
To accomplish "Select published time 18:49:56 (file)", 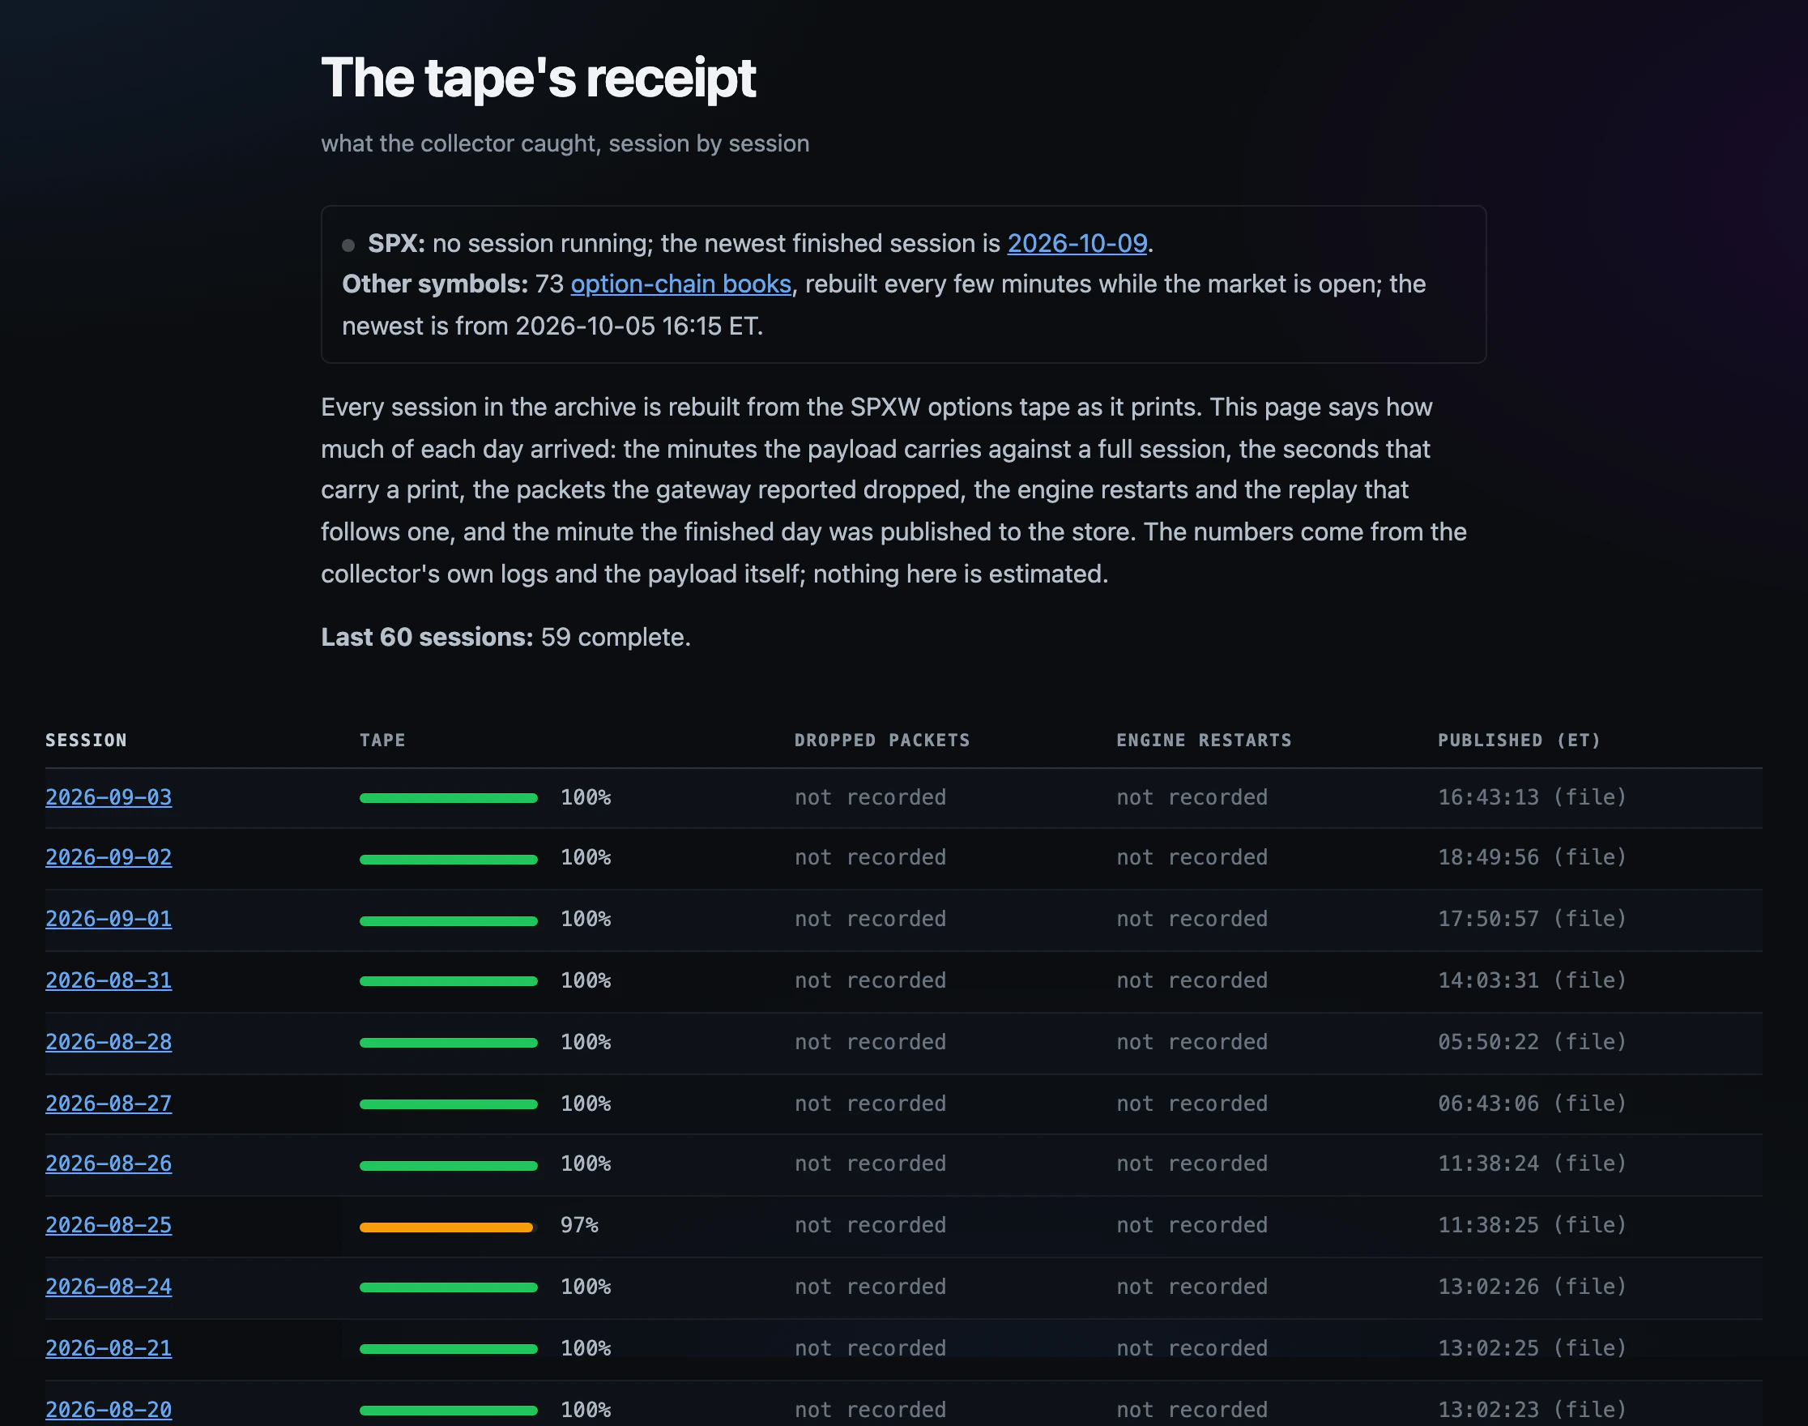I will point(1532,857).
